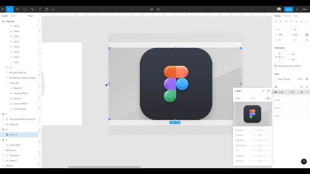Adjust the Shadows slider
Viewport: 310px width, 174px height.
click(260, 161)
